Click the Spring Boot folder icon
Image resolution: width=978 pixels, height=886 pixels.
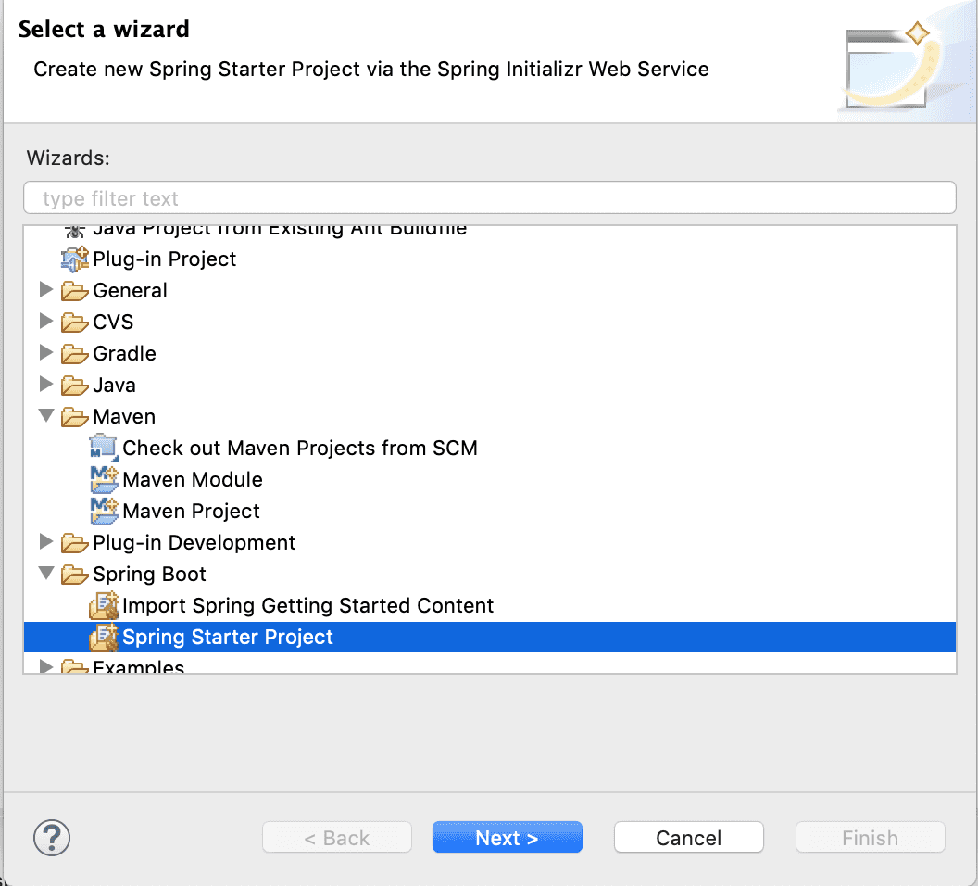click(75, 574)
